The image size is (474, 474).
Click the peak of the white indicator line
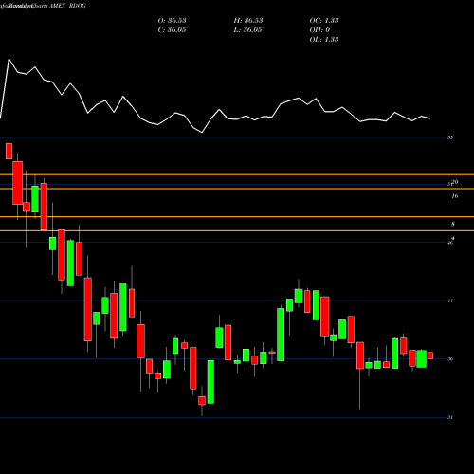coord(9,59)
